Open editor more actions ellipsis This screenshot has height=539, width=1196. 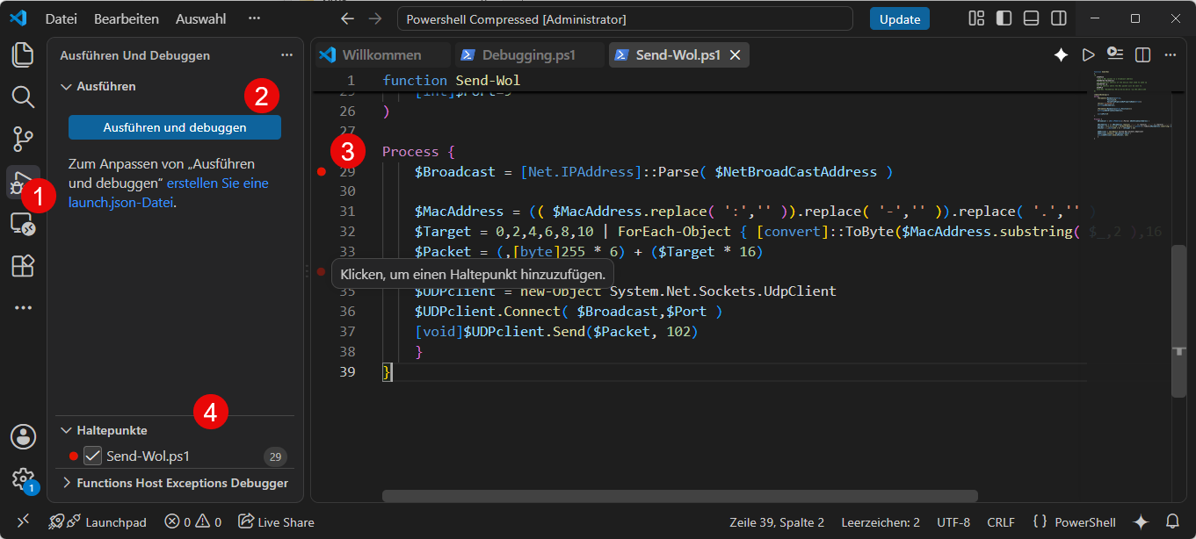click(1170, 55)
